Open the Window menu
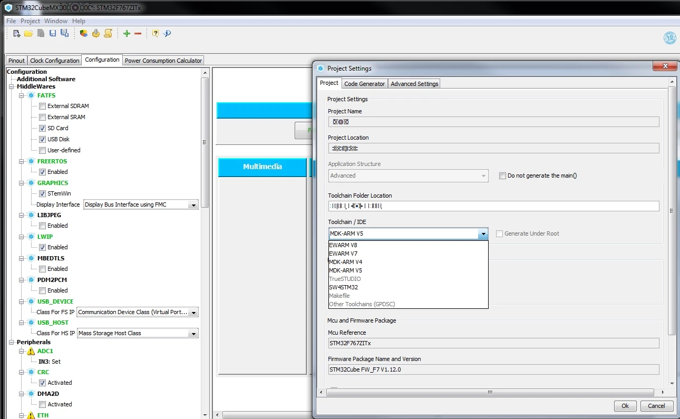This screenshot has width=680, height=419. (56, 21)
